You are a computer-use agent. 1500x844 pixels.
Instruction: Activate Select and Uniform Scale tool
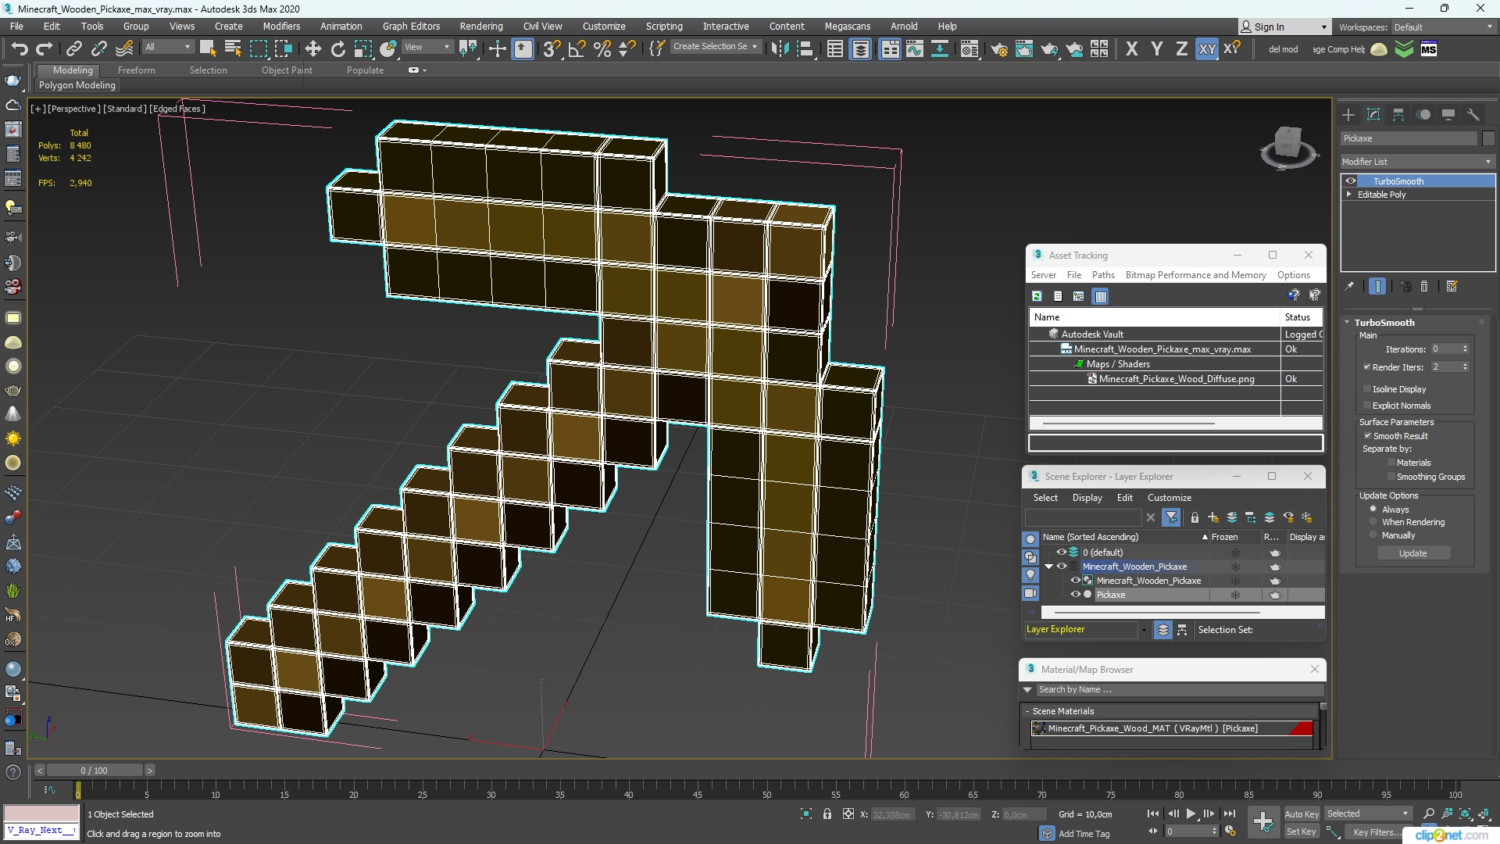pos(362,49)
